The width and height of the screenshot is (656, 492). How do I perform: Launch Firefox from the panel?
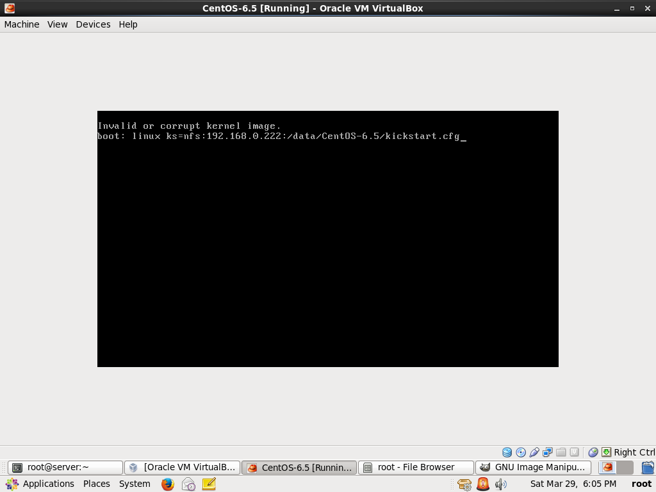168,484
